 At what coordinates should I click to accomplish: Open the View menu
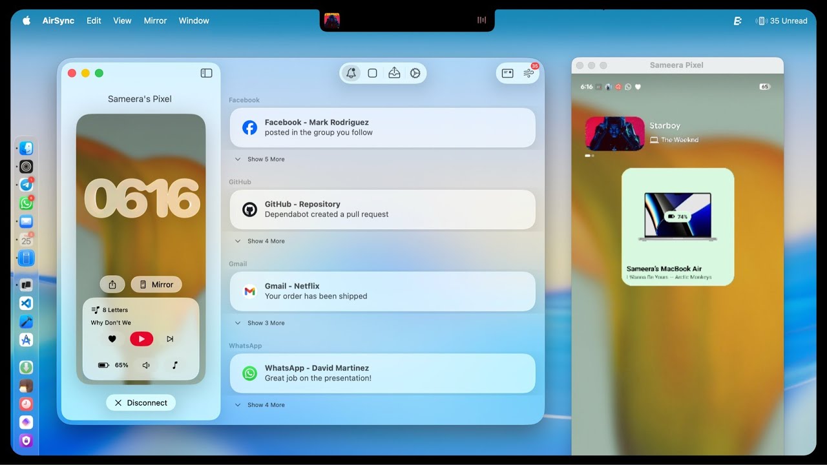click(x=122, y=21)
